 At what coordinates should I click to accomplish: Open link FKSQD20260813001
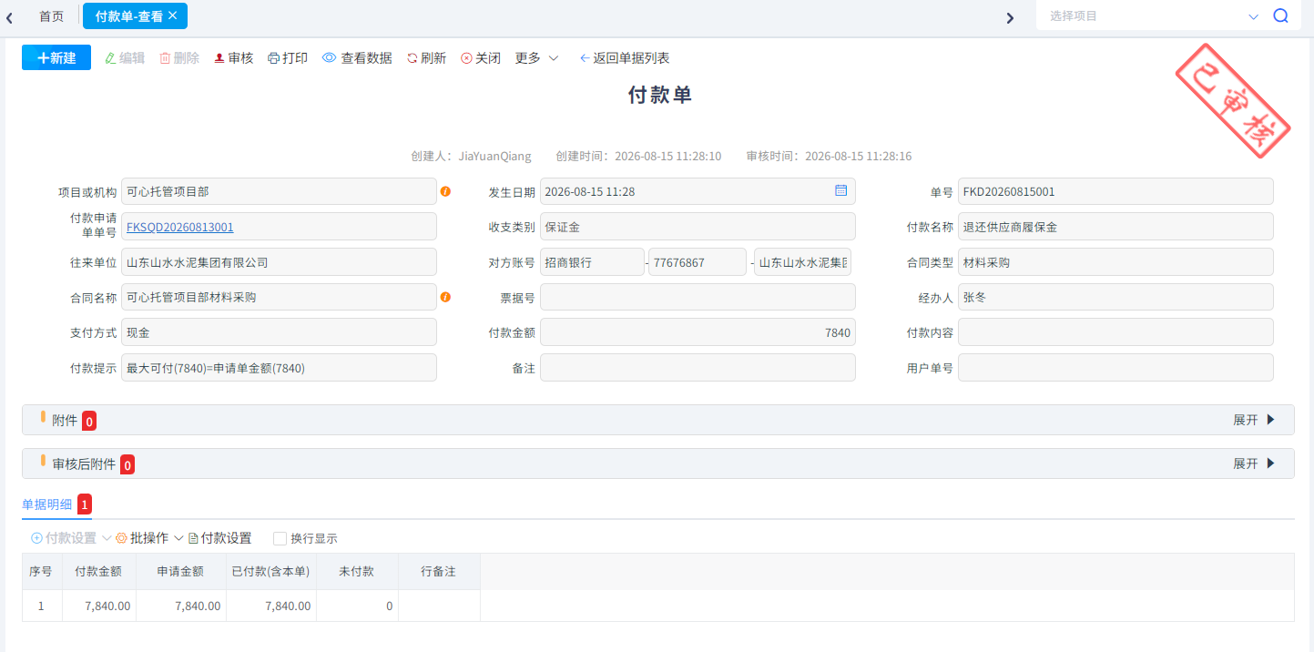pos(180,227)
